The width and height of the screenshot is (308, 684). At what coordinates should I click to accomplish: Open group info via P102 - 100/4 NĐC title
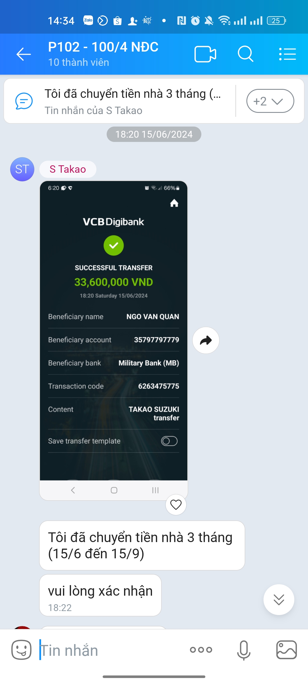point(103,47)
